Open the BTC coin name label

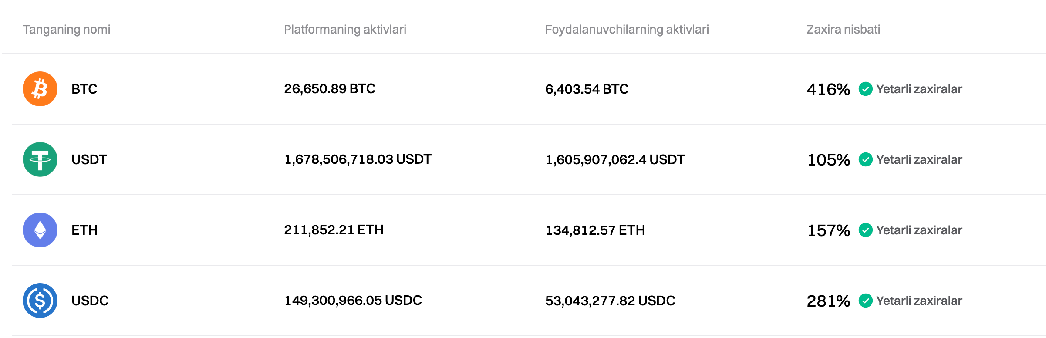[84, 89]
